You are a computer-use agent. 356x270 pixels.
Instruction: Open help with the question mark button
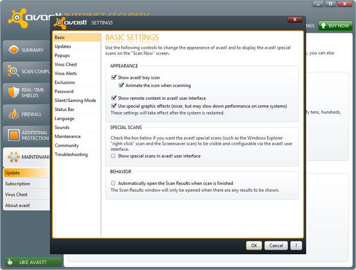click(x=296, y=246)
